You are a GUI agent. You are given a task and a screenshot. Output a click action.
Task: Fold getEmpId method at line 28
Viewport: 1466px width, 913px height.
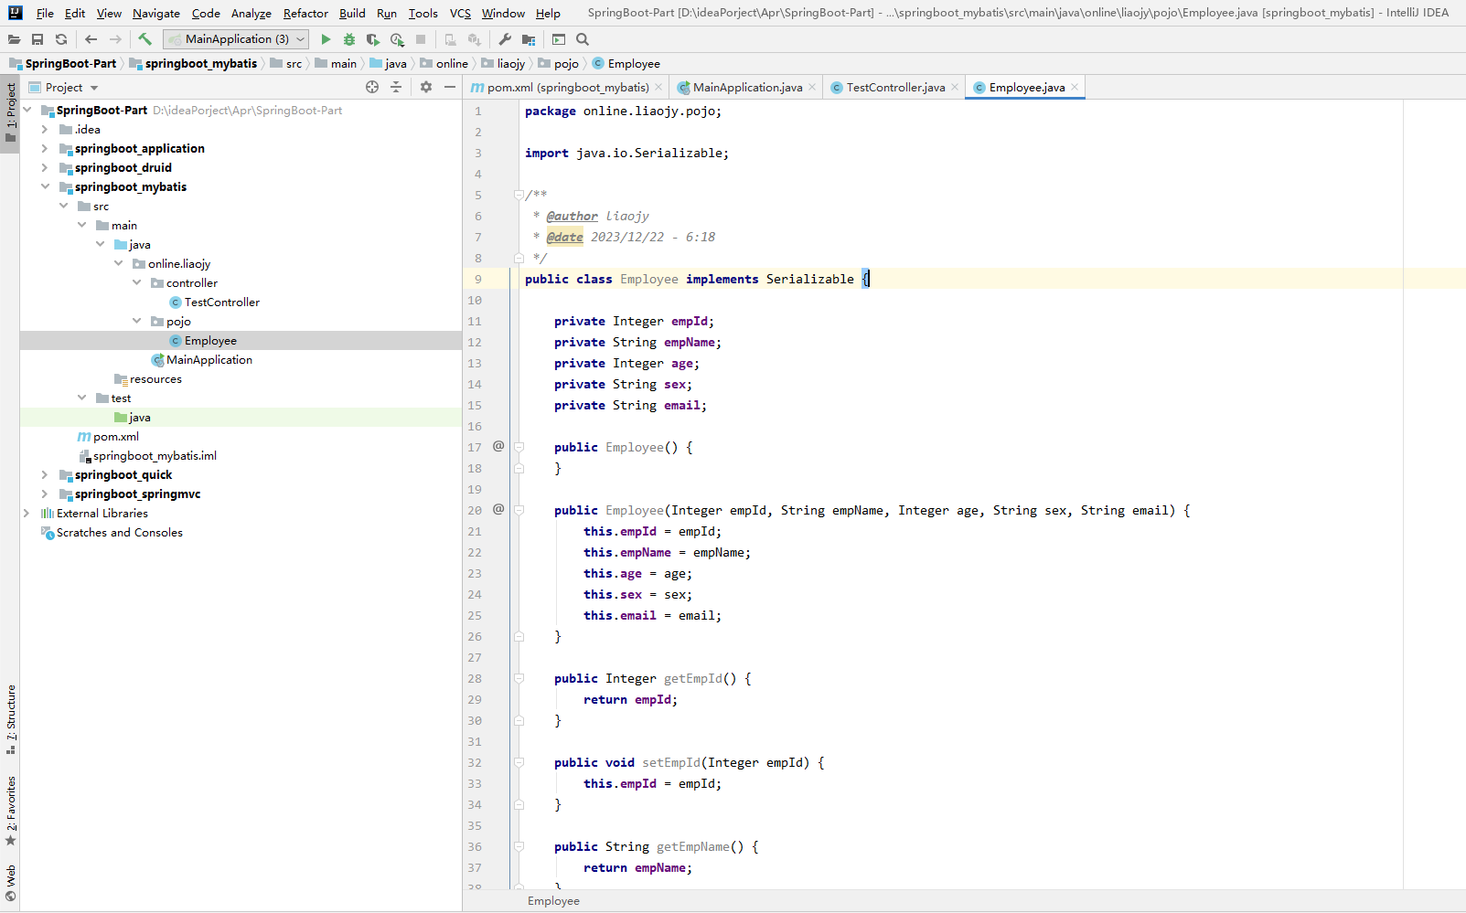(x=519, y=678)
